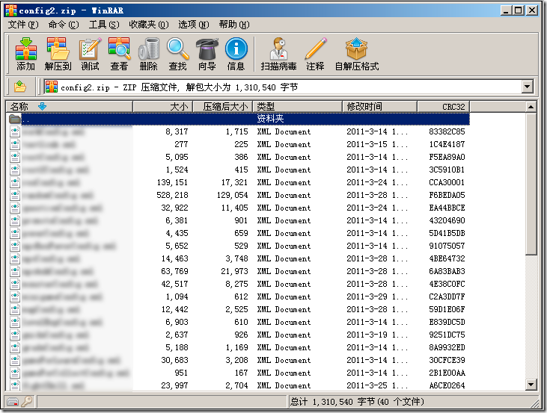The width and height of the screenshot is (547, 413).
Task: Click CRC value 91075057
Action: point(447,246)
